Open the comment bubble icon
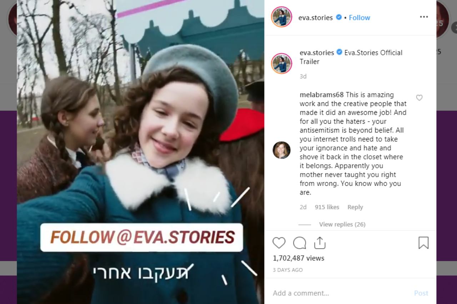 (300, 243)
